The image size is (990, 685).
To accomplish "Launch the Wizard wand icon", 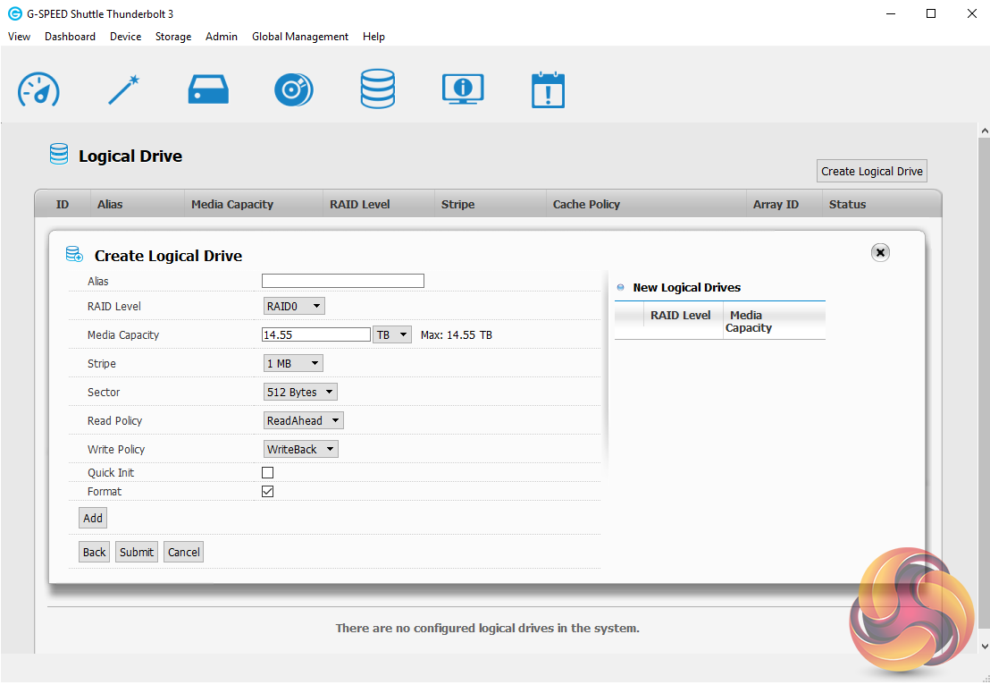I will [x=123, y=89].
